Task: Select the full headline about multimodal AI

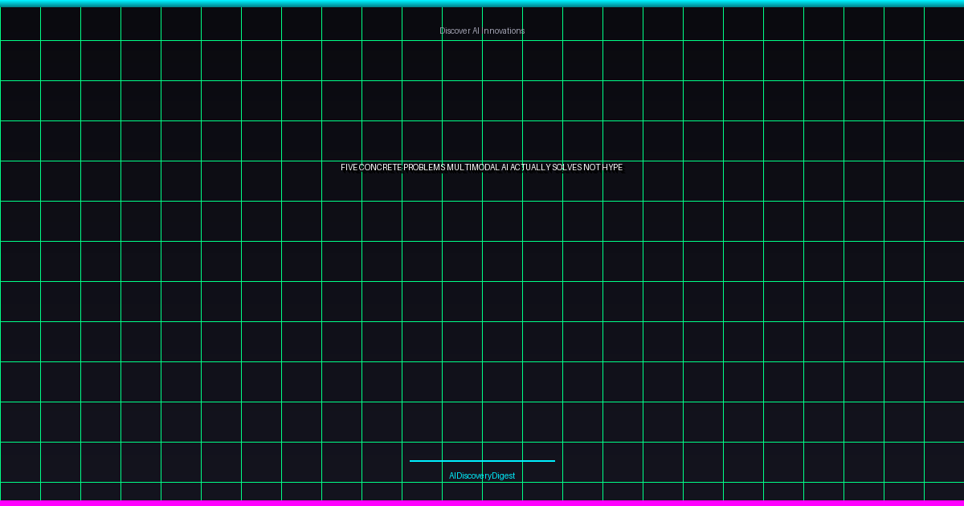Action: click(482, 168)
